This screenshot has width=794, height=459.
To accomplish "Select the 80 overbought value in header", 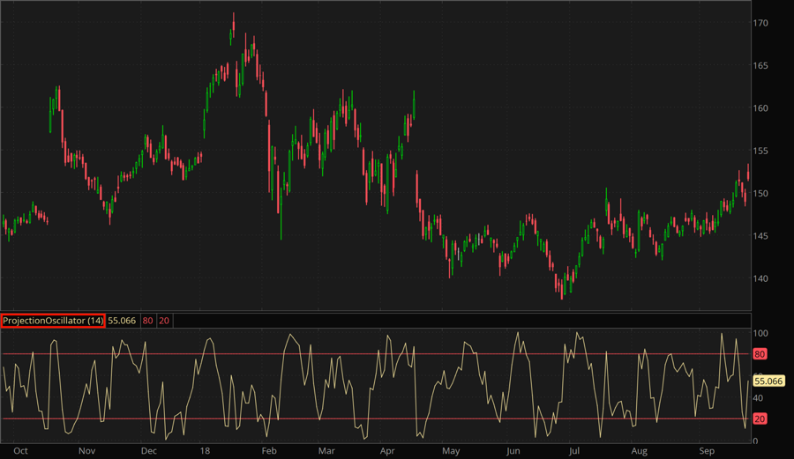I will coord(147,321).
